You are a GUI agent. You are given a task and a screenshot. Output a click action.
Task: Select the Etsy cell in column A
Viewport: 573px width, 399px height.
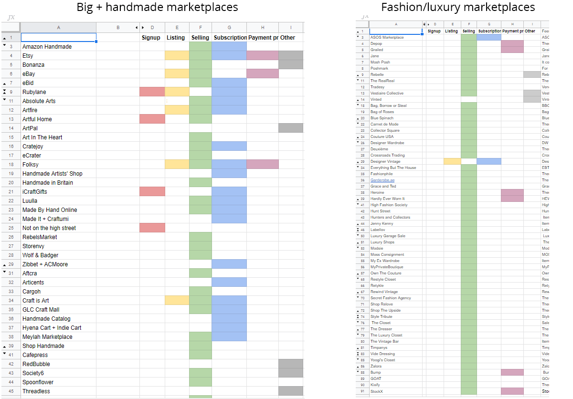click(x=58, y=56)
